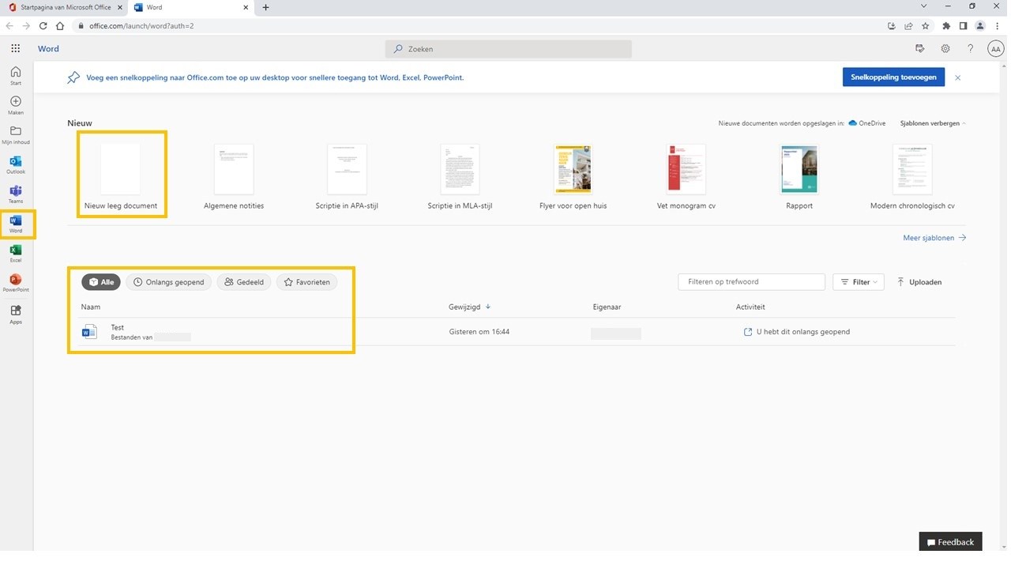Click the browser back arrow
This screenshot has height=569, width=1011.
pos(9,26)
